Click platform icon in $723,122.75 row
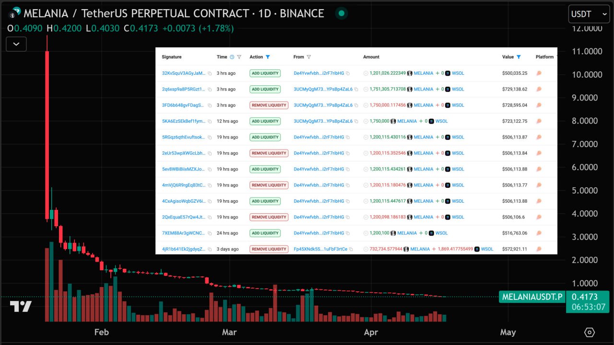 click(x=539, y=121)
